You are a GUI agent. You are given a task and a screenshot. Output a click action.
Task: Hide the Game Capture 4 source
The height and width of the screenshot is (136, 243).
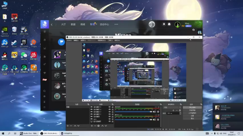110,109
